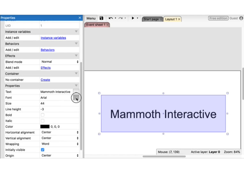This screenshot has height=173, width=244.
Task: Open the Origin dropdown
Action: [x=59, y=155]
